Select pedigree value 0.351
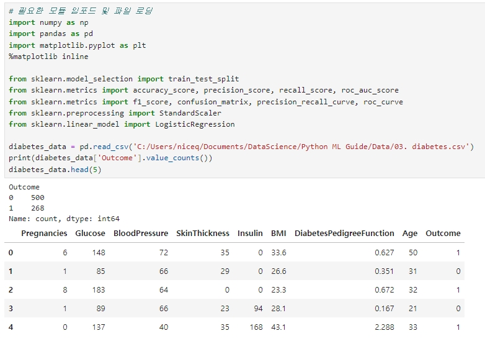Screen dimensions: 485x341 (x=384, y=271)
